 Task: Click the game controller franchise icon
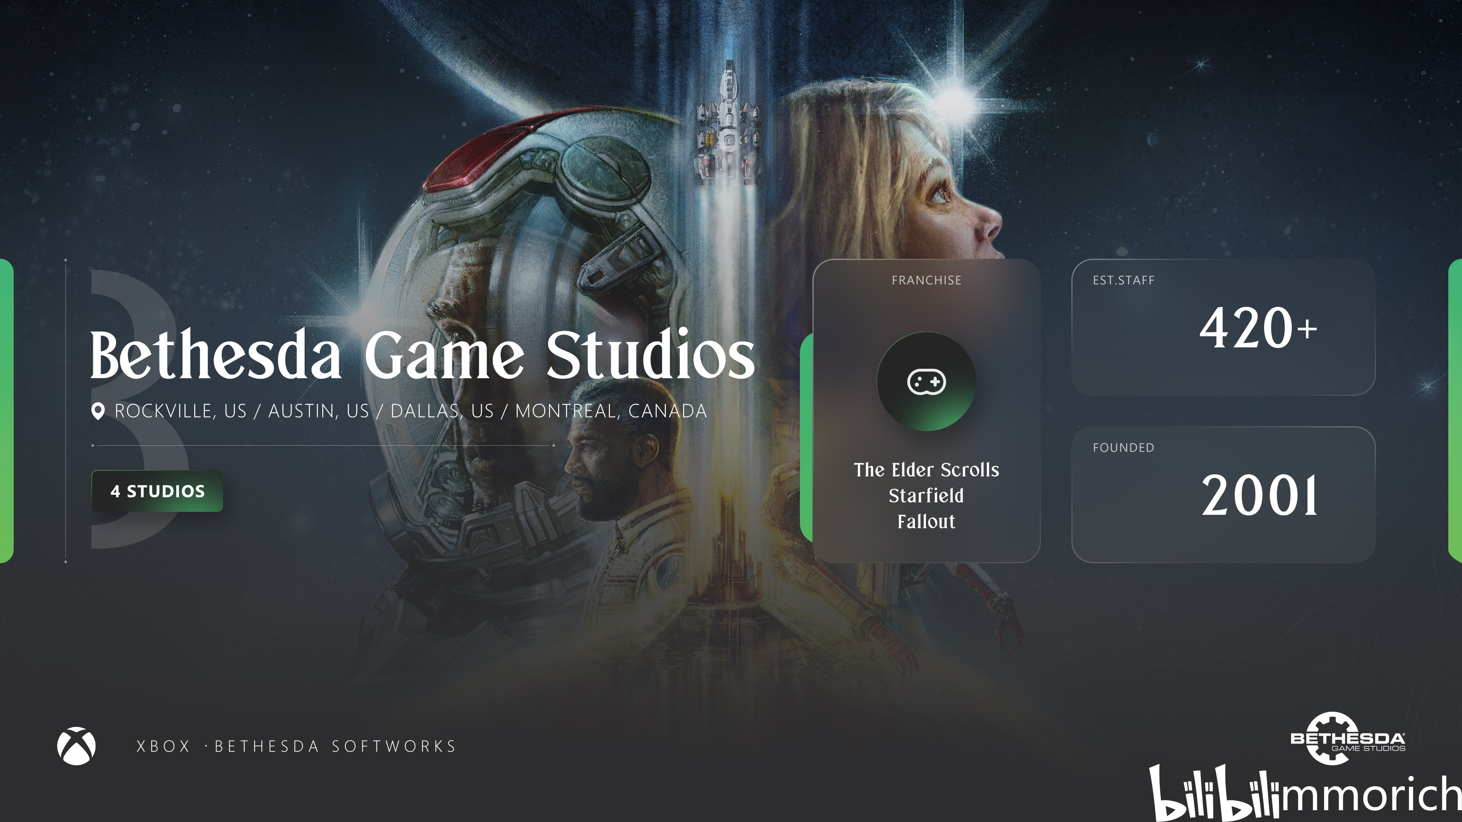click(926, 382)
